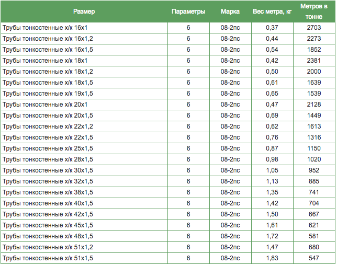337x265 pixels.
Task: Click weight value 0,69
Action: coord(272,116)
